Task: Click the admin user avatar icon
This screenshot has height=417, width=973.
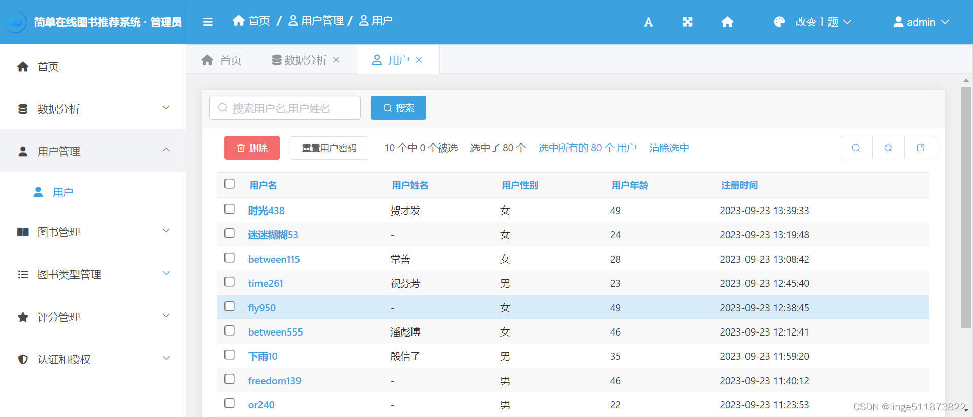Action: [x=898, y=22]
